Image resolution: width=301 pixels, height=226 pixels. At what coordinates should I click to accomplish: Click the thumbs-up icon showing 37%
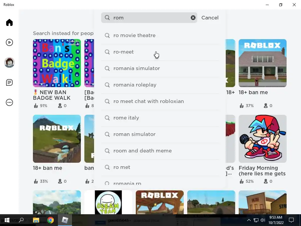point(242,106)
